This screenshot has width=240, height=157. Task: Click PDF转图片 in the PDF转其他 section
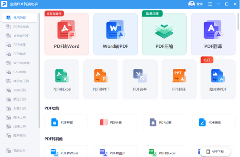[115, 151]
